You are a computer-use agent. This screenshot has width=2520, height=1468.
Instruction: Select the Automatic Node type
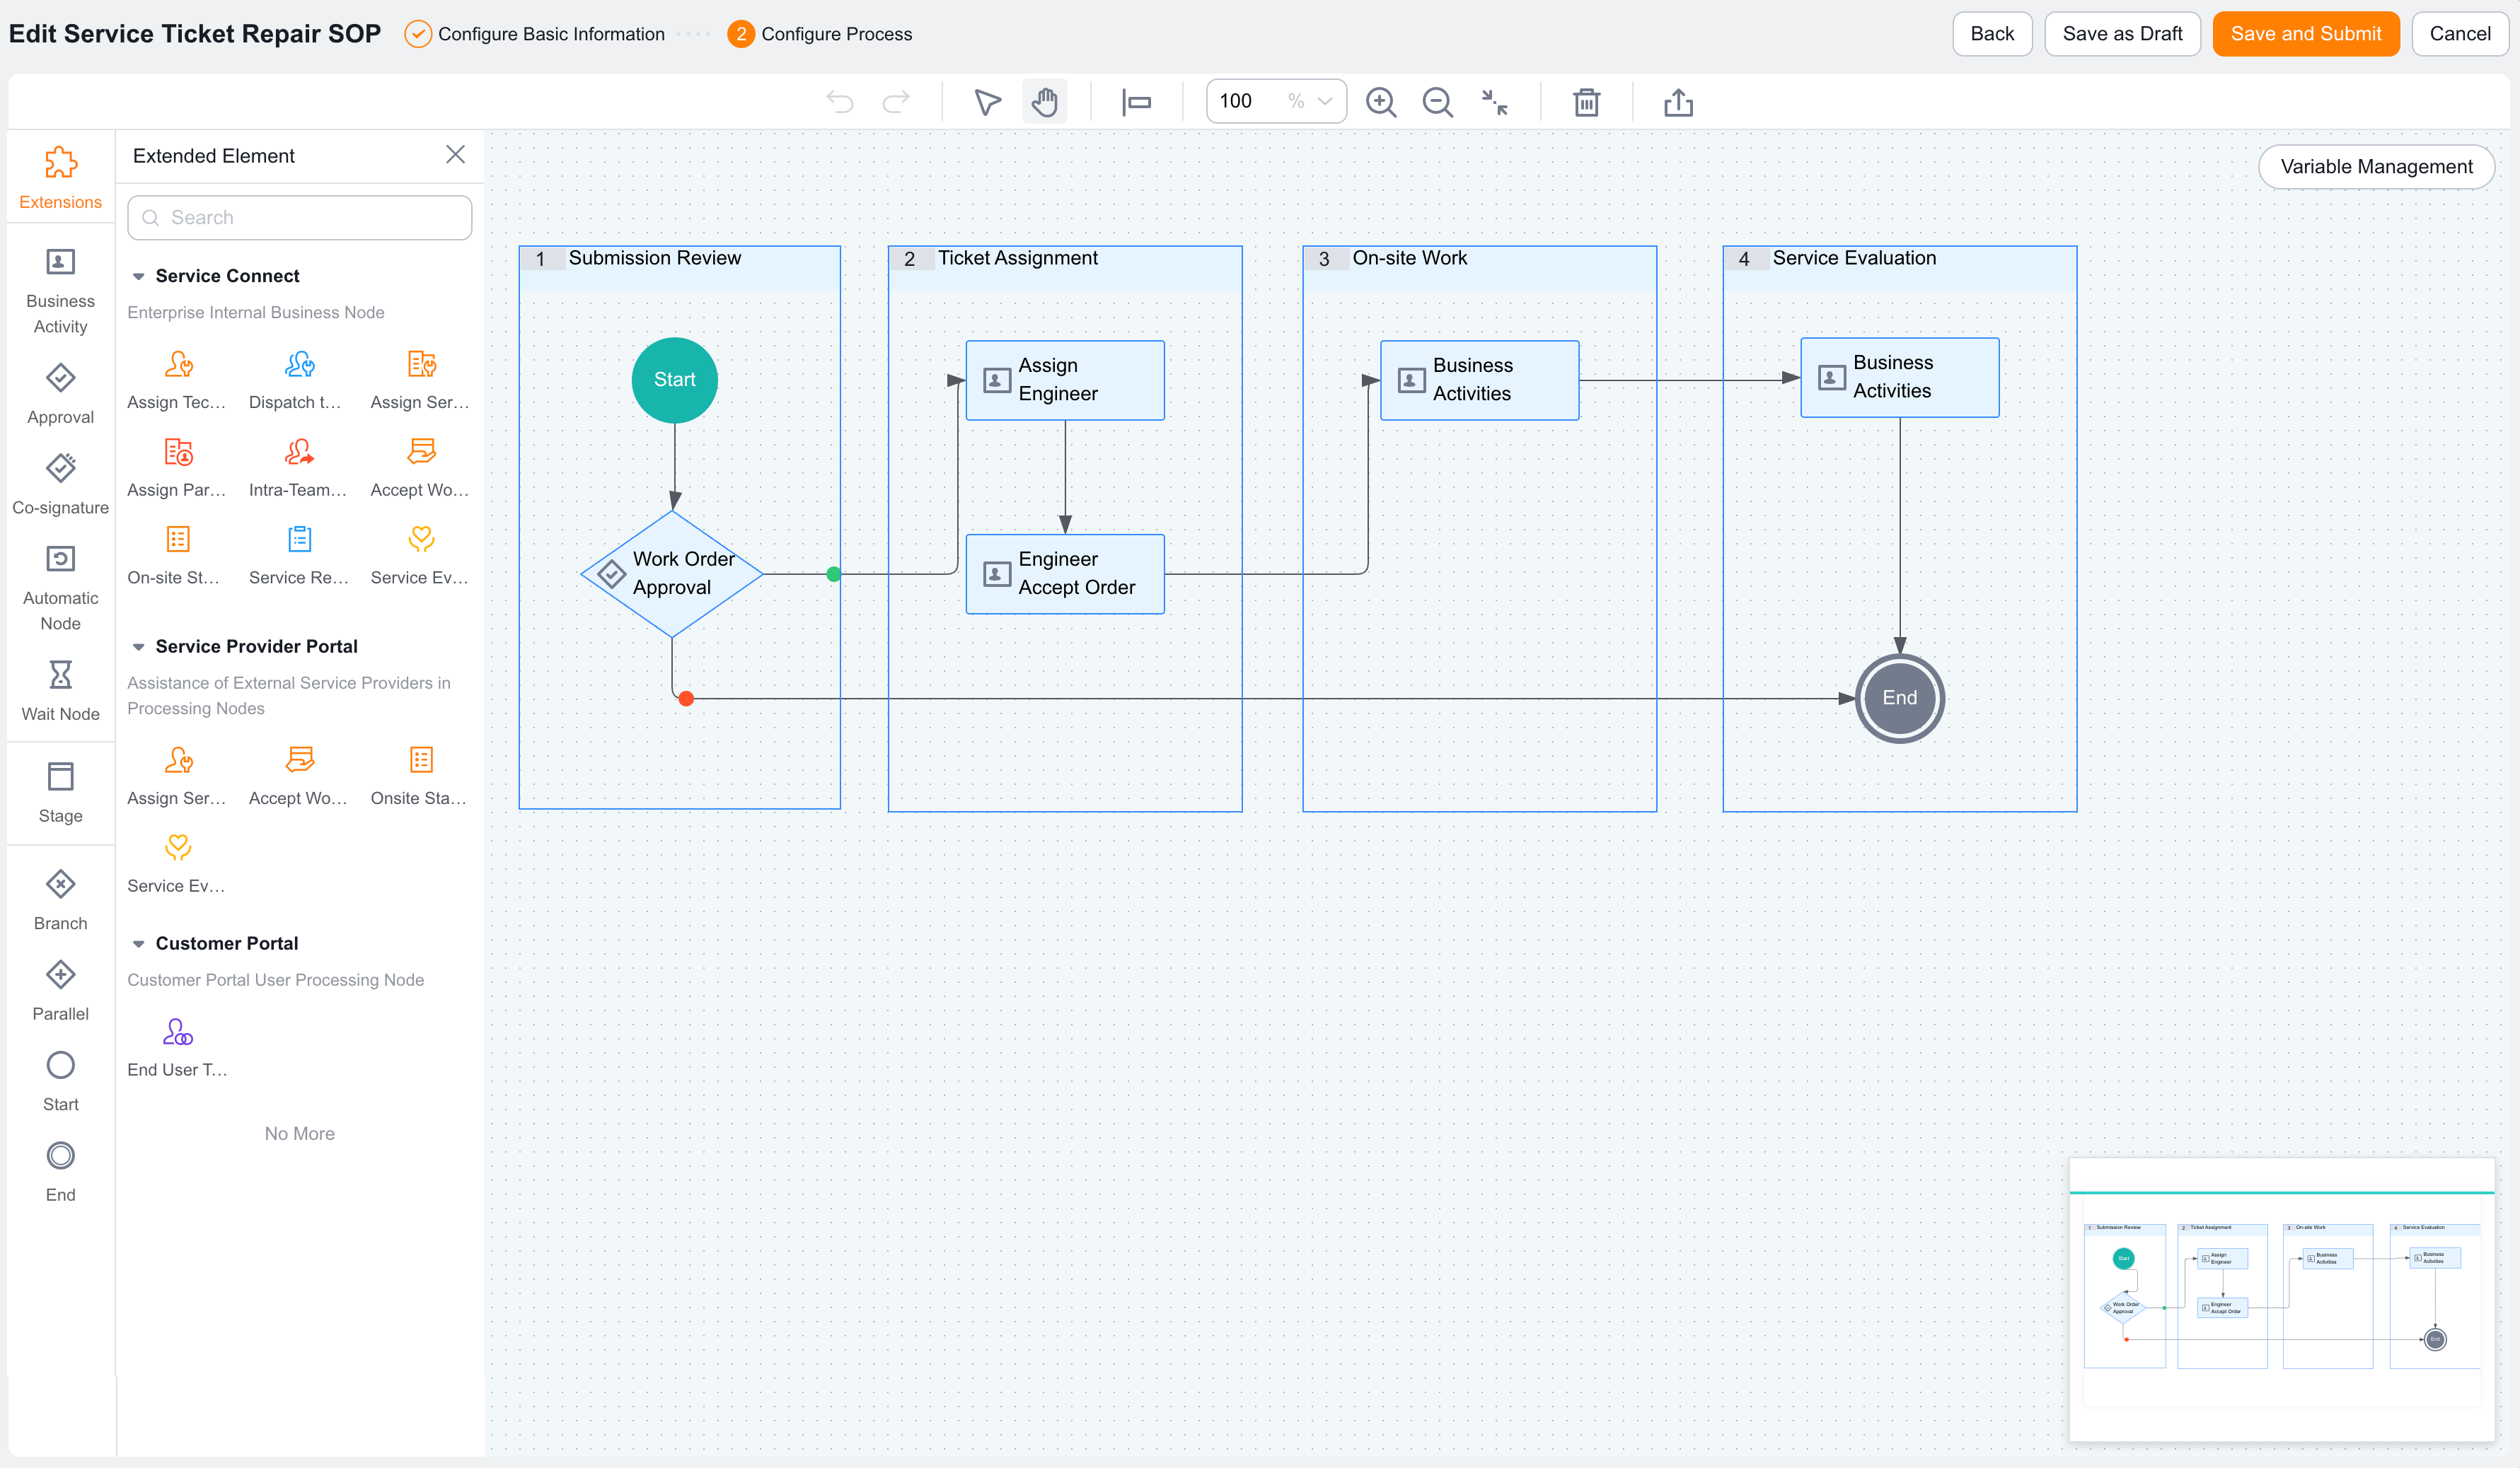61,588
